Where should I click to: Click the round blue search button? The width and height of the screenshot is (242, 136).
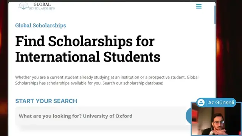[188, 116]
